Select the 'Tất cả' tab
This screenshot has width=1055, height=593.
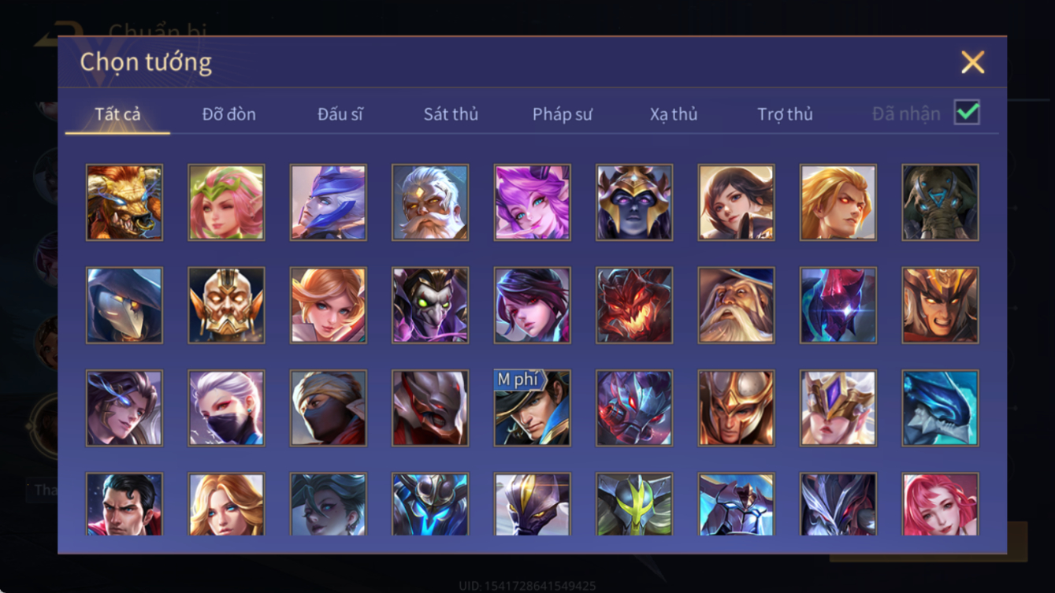(x=117, y=114)
